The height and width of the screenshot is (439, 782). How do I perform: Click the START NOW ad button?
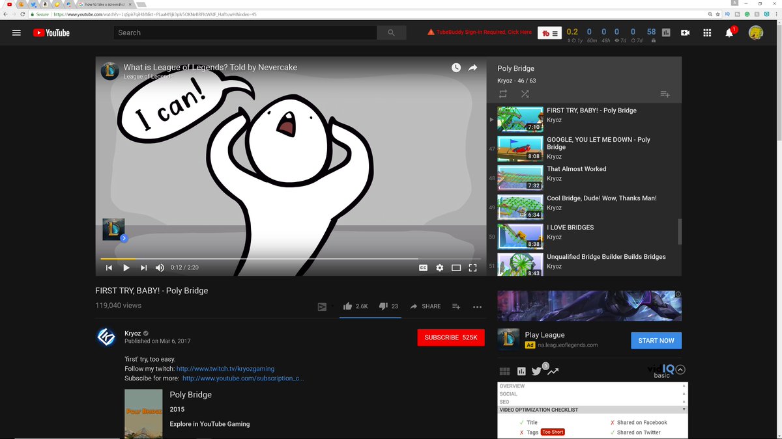pyautogui.click(x=656, y=340)
